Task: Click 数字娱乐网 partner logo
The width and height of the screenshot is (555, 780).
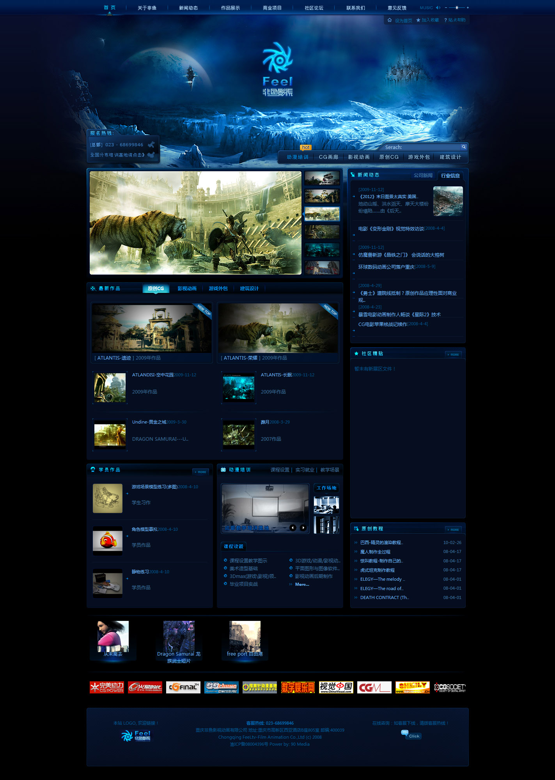Action: (298, 687)
